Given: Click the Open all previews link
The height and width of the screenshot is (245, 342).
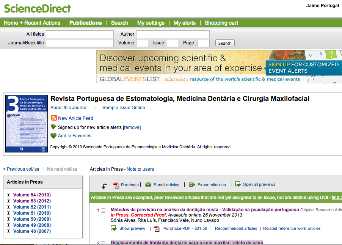Looking at the screenshot, I should tap(259, 184).
